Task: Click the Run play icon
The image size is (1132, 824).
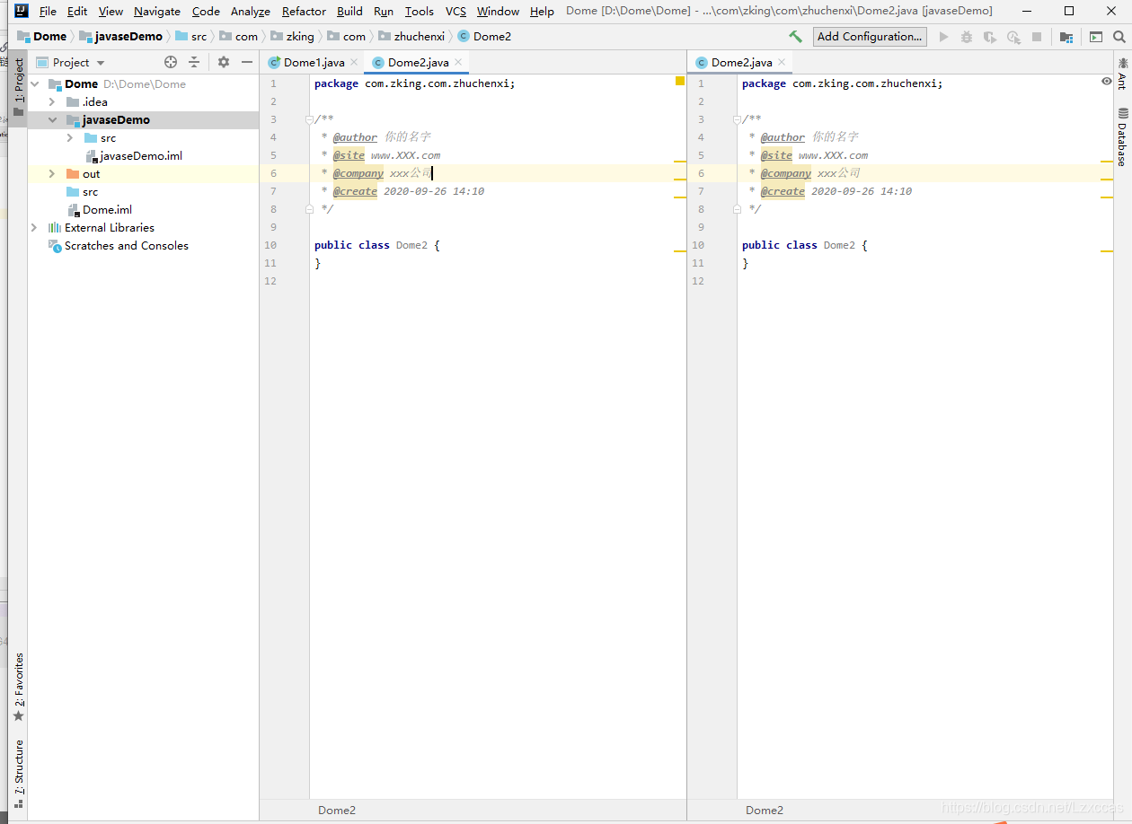Action: click(943, 37)
